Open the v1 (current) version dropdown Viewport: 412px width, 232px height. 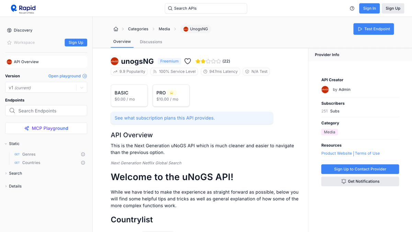pyautogui.click(x=46, y=88)
